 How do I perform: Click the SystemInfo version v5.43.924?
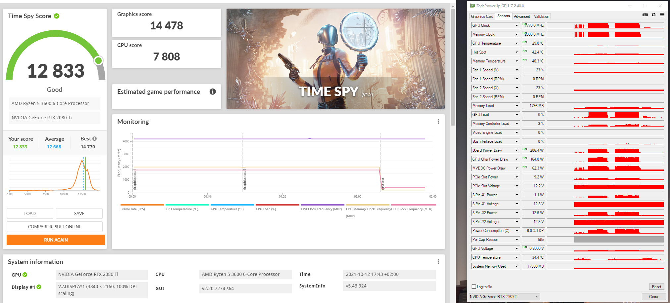click(x=356, y=286)
